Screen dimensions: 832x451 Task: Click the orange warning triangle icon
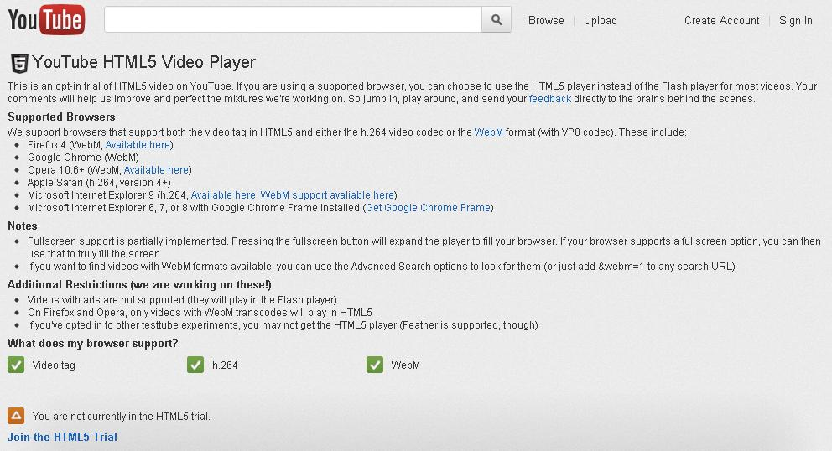pyautogui.click(x=16, y=416)
